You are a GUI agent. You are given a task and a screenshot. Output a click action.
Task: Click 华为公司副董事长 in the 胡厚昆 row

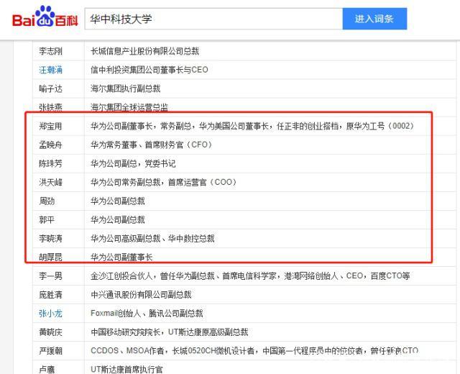[x=121, y=257]
